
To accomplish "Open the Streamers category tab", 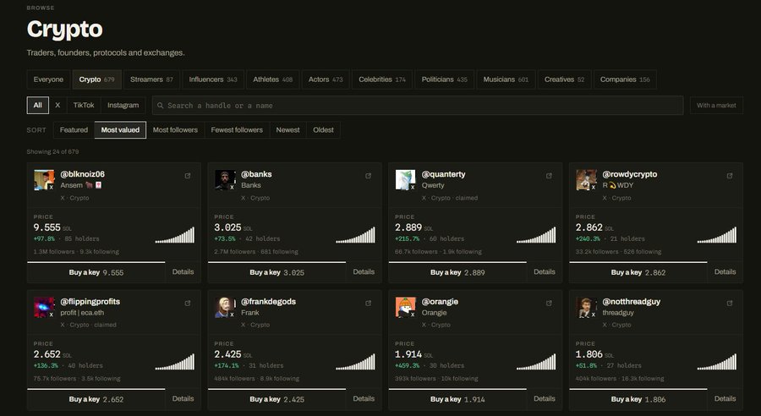I will pos(151,79).
